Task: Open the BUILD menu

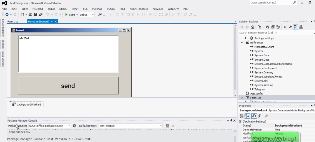Action: pos(51,9)
